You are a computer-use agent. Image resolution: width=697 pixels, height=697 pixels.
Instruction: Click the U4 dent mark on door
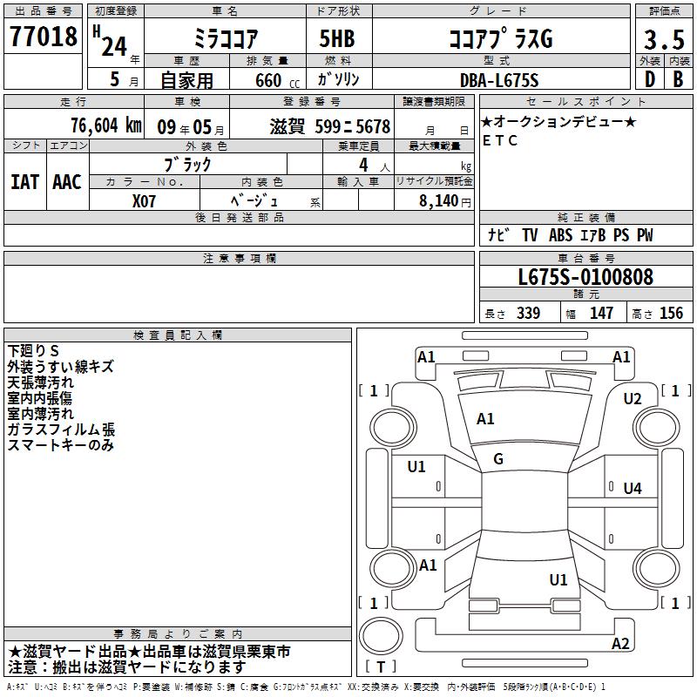(x=633, y=489)
